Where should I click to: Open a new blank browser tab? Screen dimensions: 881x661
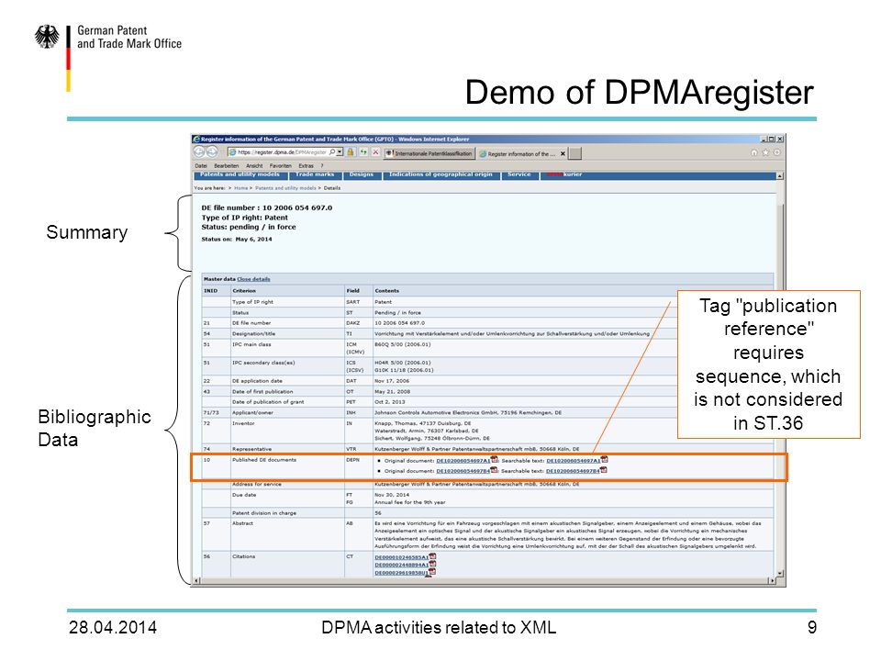point(574,153)
